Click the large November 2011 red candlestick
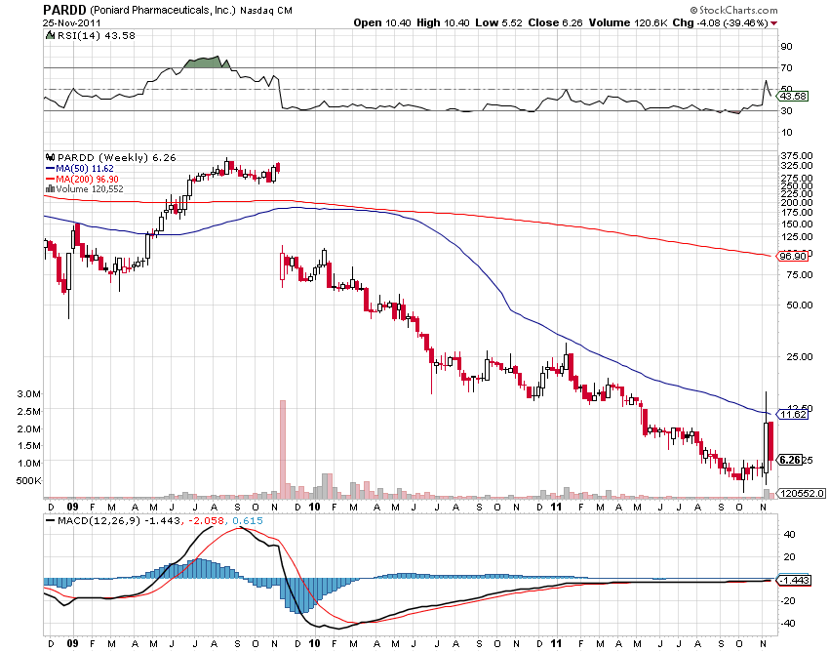The width and height of the screenshot is (829, 652). 770,440
